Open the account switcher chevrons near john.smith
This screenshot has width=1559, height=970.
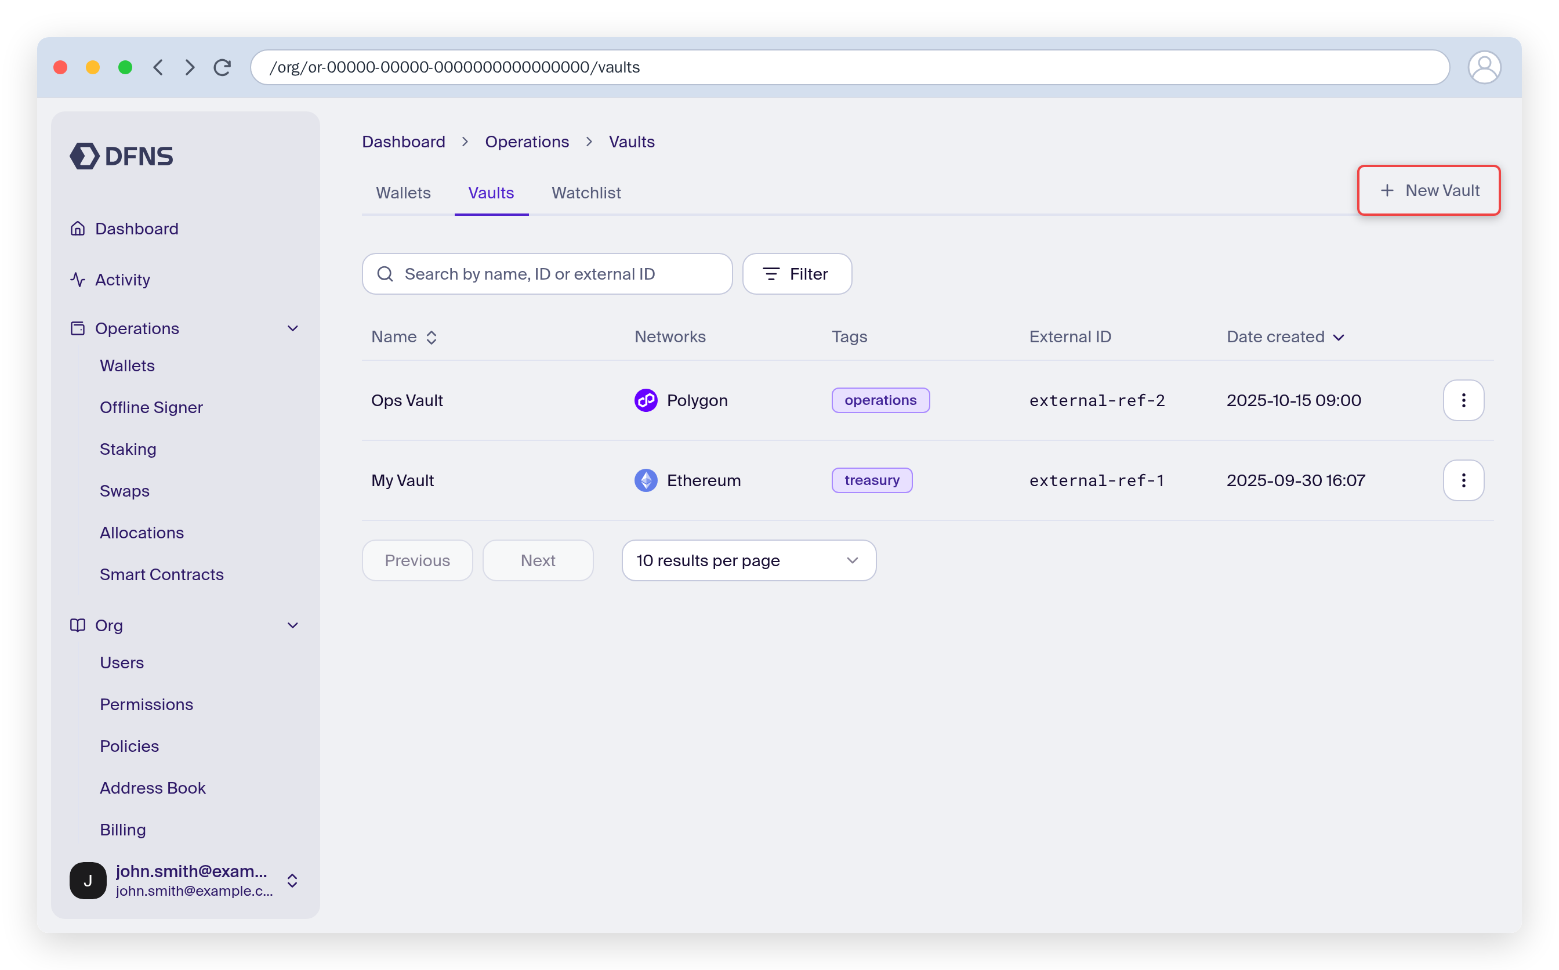pyautogui.click(x=292, y=880)
